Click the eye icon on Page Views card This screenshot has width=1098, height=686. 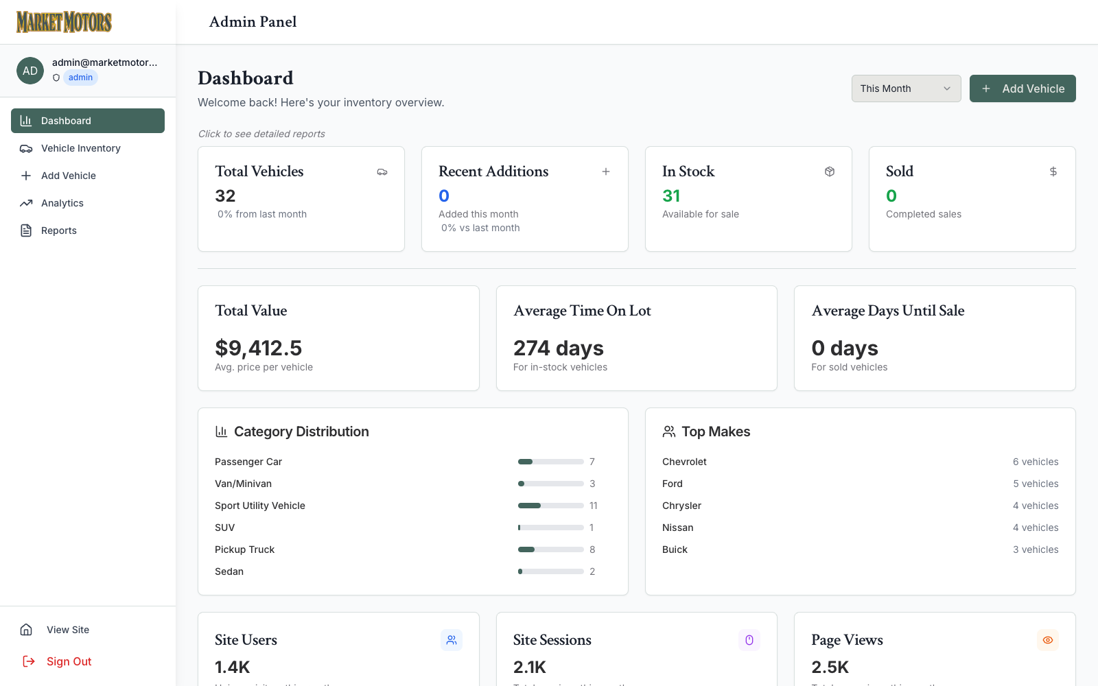tap(1048, 640)
